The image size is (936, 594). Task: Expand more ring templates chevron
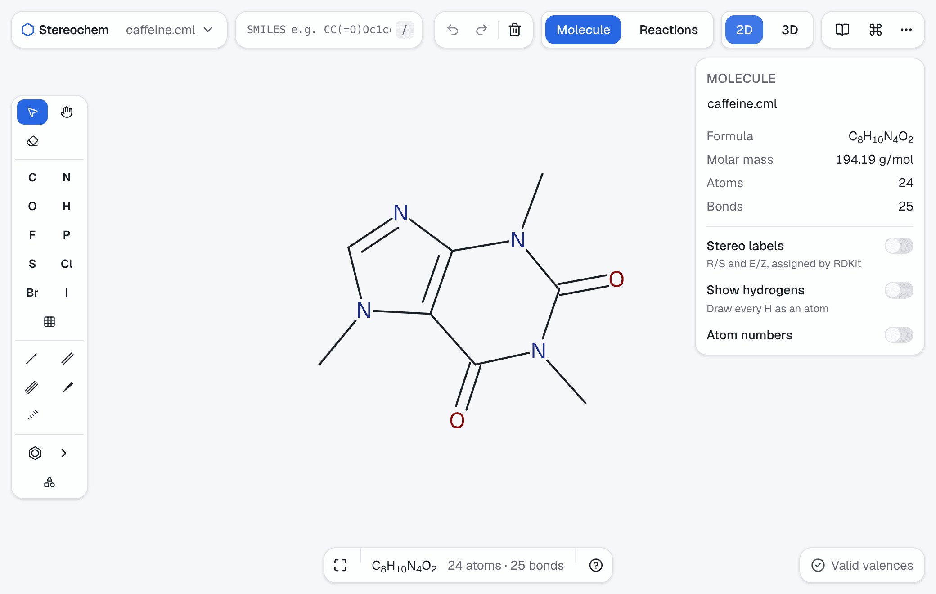[x=64, y=453]
